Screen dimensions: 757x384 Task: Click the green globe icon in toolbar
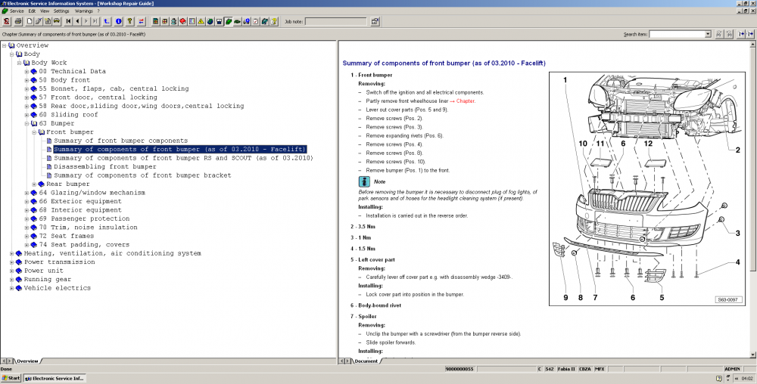210,21
